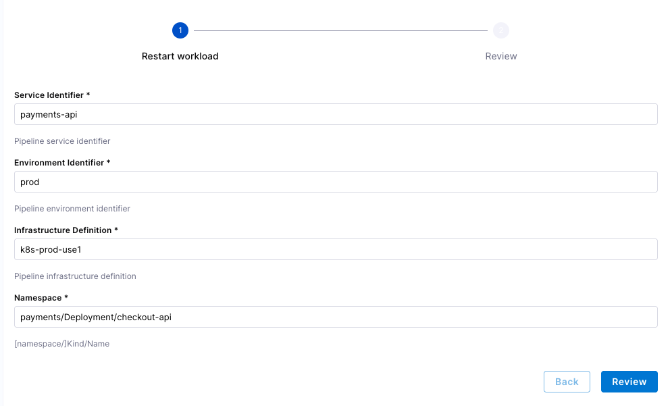Viewport: 670px width, 406px height.
Task: Select the checkout-api namespace value
Action: pyautogui.click(x=336, y=317)
